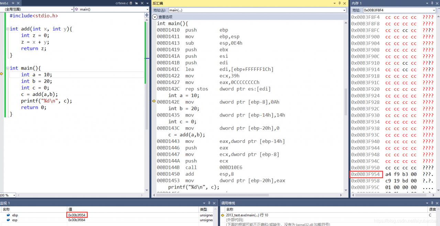Open the Watch 1 window options dropdown

tap(204, 203)
